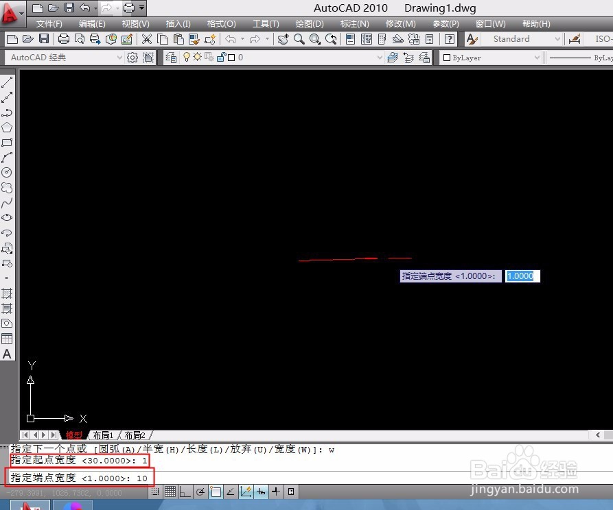Select the Arc tool

pos(7,158)
